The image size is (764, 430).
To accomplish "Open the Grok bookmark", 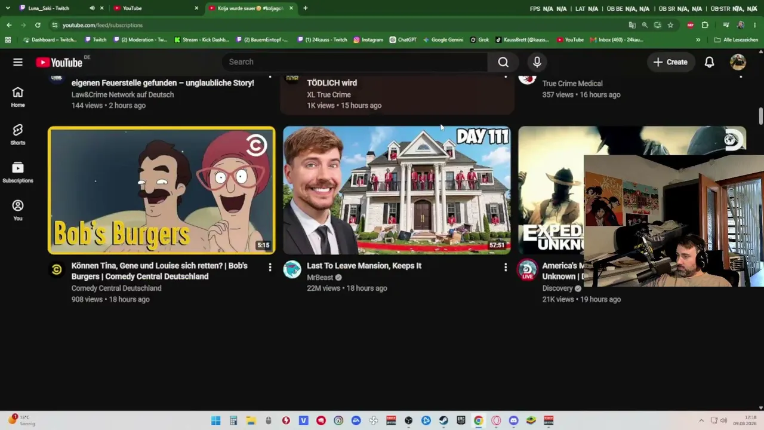I will click(479, 40).
